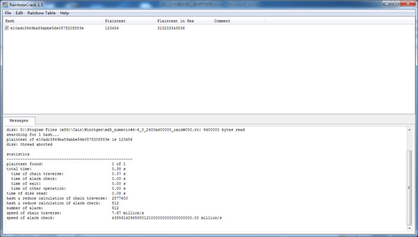Click the Comment column header
The height and width of the screenshot is (237, 418).
[238, 20]
